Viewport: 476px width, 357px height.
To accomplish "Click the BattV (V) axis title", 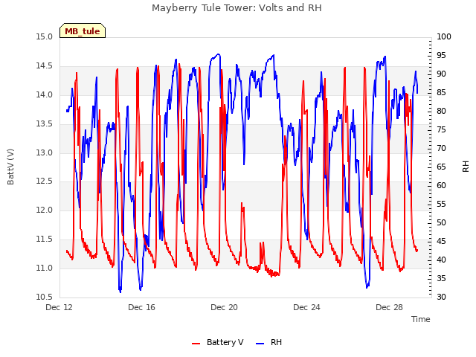I will (x=10, y=167).
